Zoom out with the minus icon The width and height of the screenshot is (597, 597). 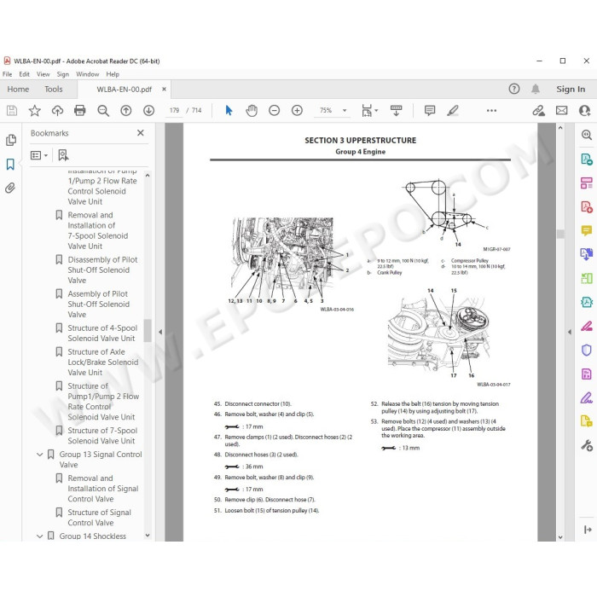[x=274, y=110]
